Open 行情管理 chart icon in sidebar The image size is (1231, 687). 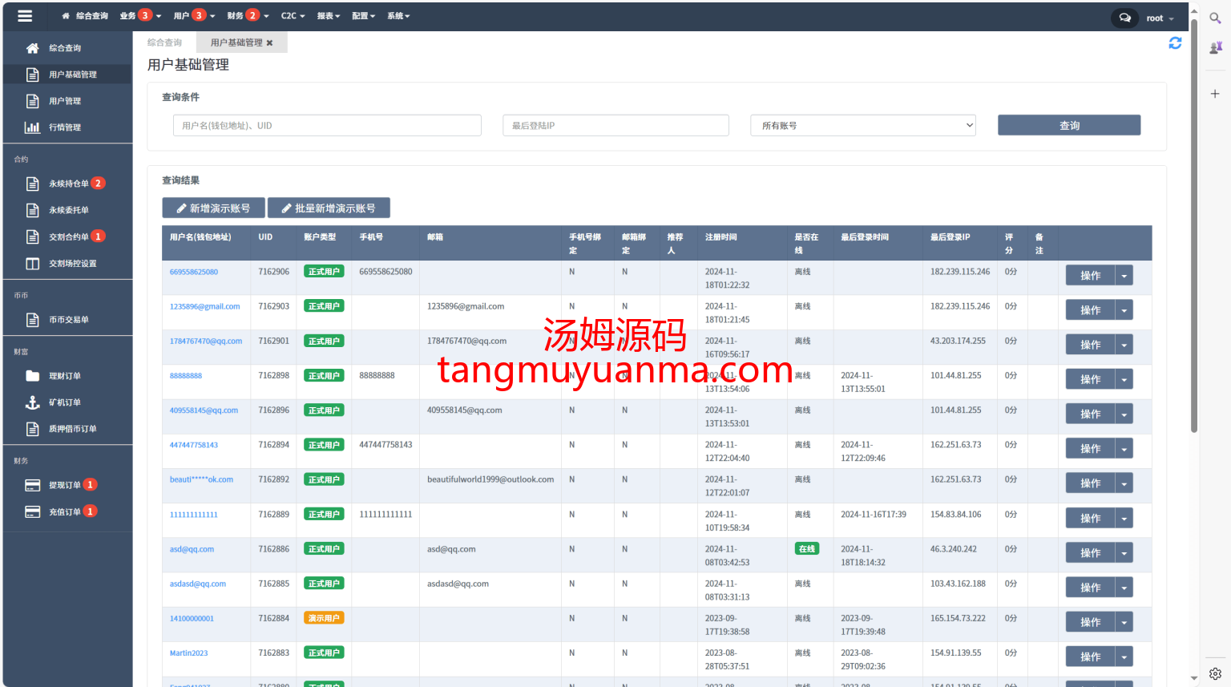(x=33, y=127)
